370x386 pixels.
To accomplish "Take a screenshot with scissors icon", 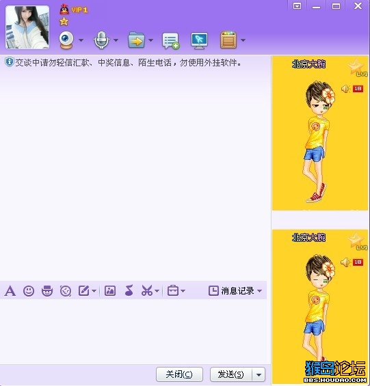I will 147,291.
